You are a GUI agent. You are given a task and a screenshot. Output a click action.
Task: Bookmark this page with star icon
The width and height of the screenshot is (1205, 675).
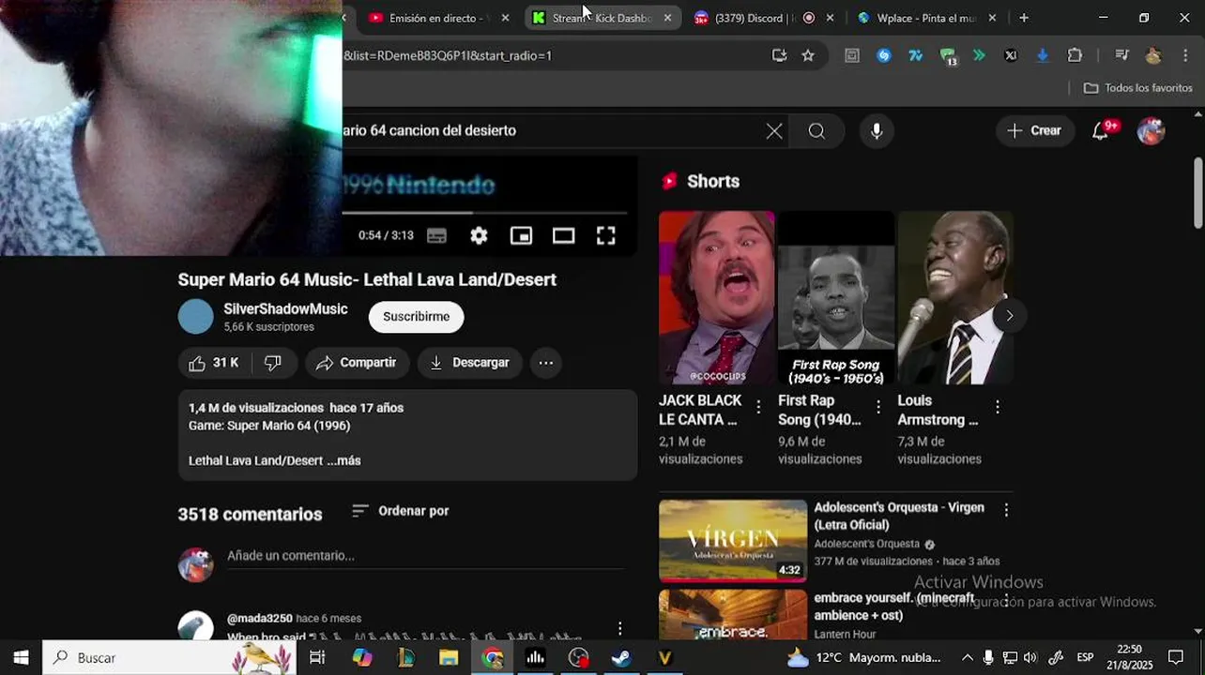tap(808, 55)
